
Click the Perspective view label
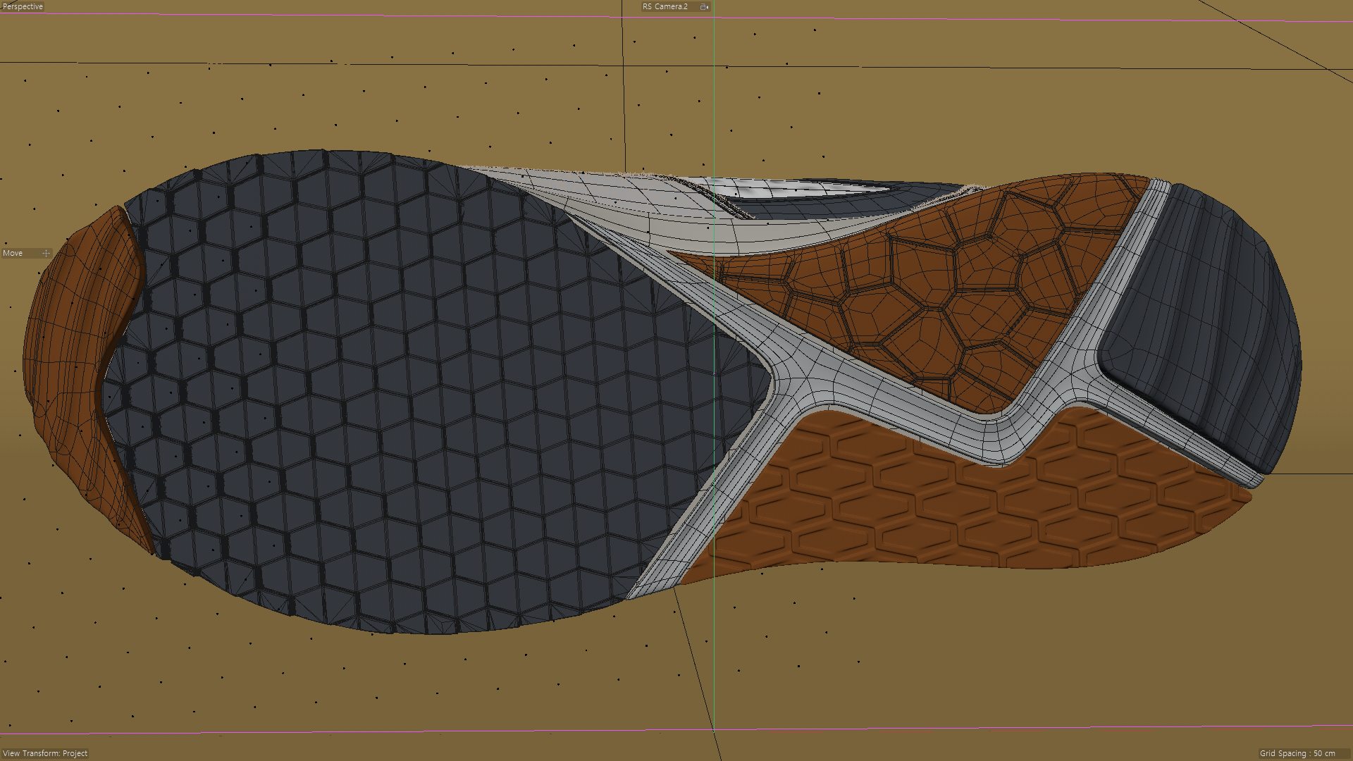point(23,6)
